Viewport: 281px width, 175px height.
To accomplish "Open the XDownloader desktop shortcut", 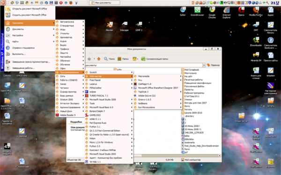I will (x=256, y=42).
